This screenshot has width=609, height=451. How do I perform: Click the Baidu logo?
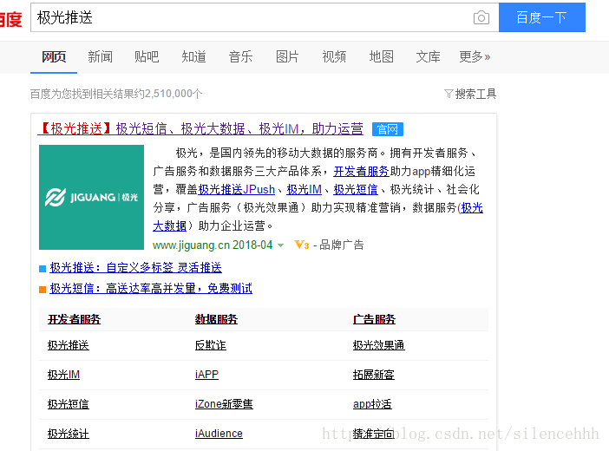pyautogui.click(x=11, y=19)
